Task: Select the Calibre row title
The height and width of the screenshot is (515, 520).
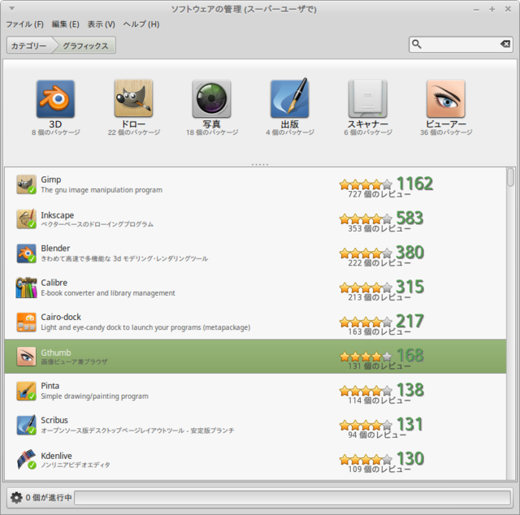Action: click(x=54, y=283)
